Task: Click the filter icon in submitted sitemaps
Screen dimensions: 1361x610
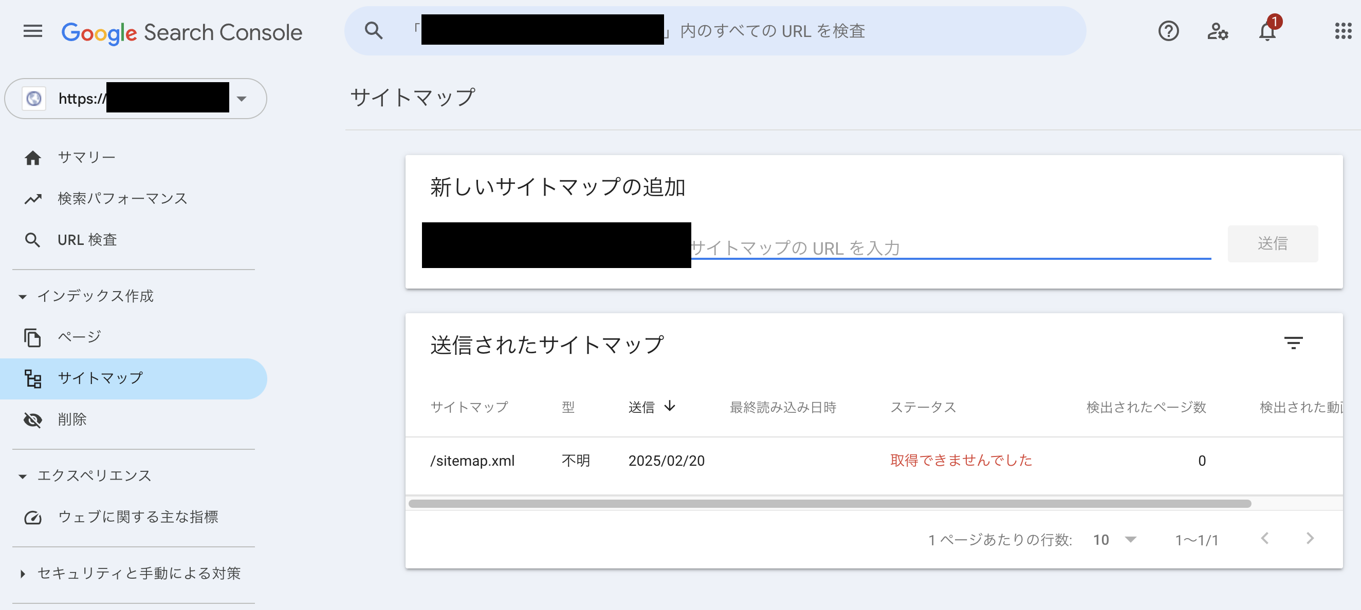Action: coord(1293,344)
